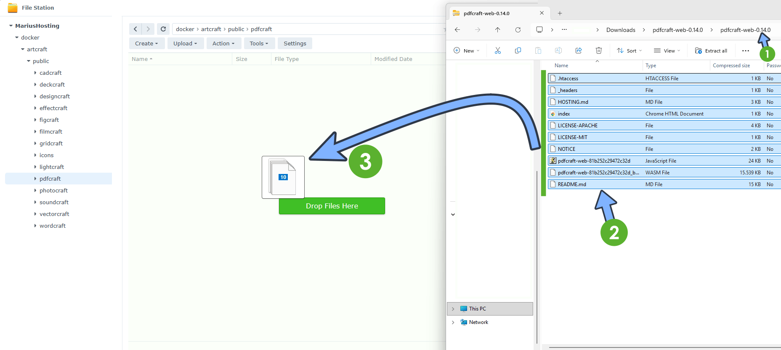
Task: Select the README.md file
Action: click(x=664, y=184)
